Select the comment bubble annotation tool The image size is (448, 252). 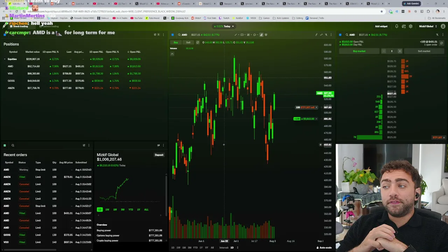click(x=254, y=35)
